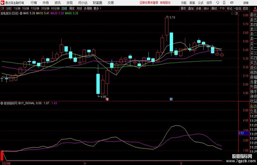Open the 市场 menu

pos(46,3)
